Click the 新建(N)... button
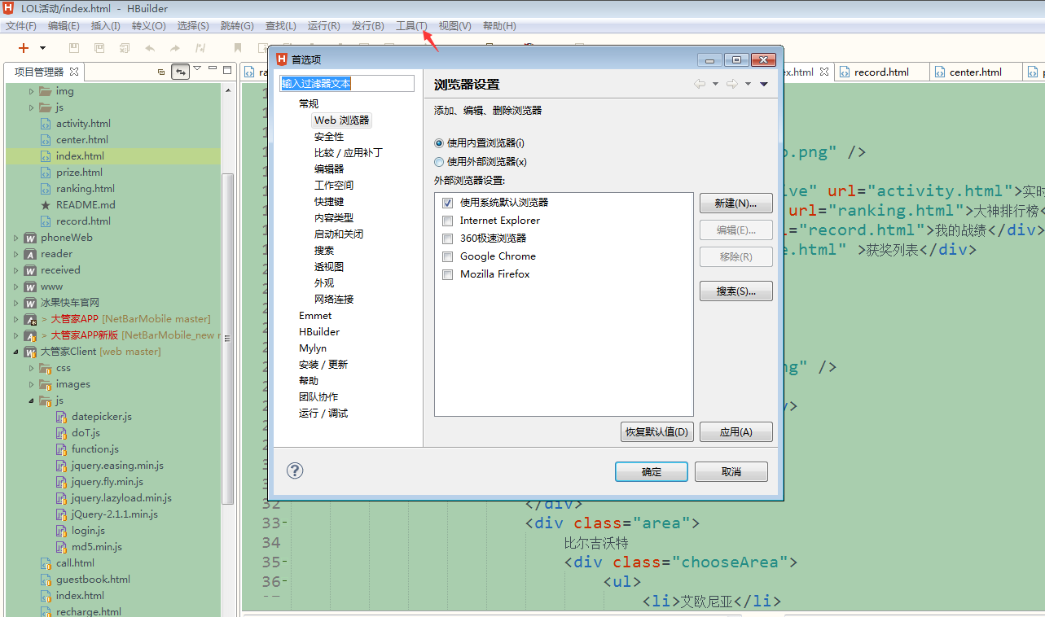The width and height of the screenshot is (1045, 617). (735, 203)
